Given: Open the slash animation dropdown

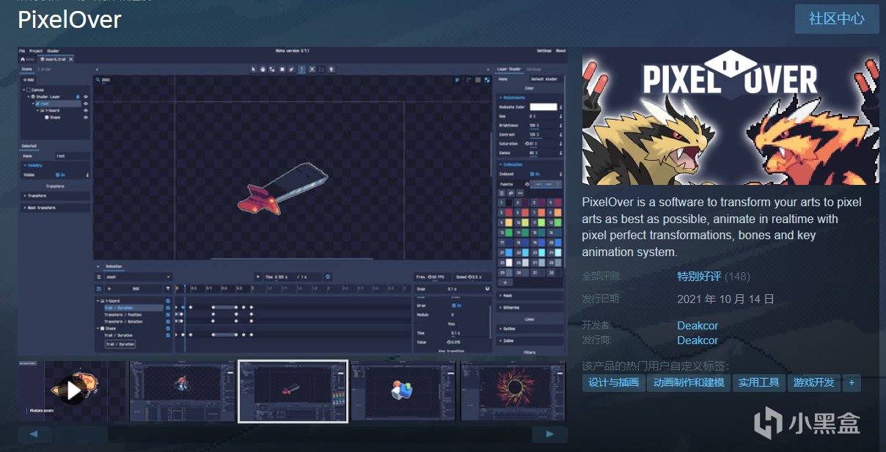Looking at the screenshot, I should pos(138,277).
